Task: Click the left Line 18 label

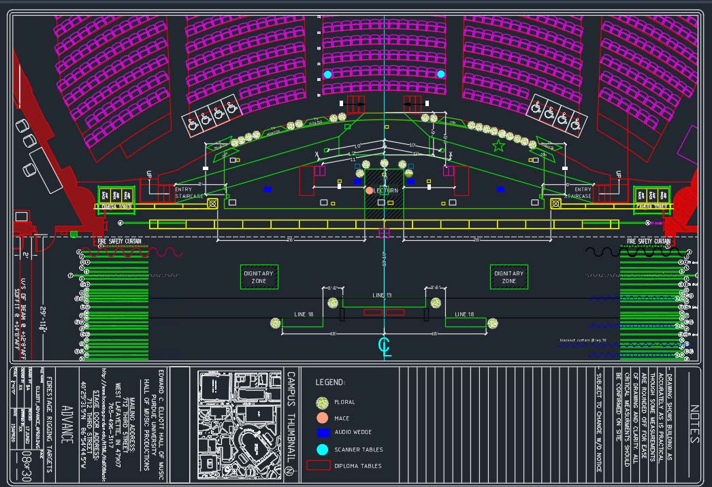Action: [302, 314]
